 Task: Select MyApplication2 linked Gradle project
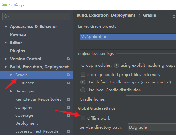pyautogui.click(x=128, y=37)
